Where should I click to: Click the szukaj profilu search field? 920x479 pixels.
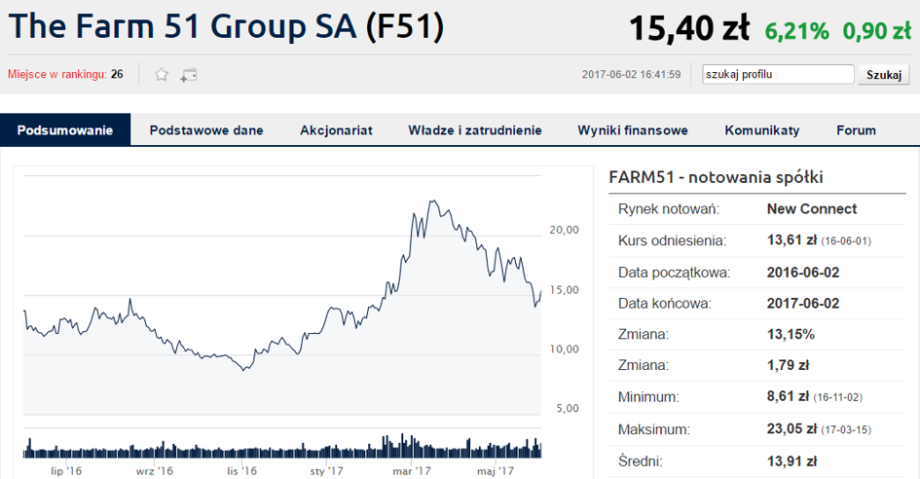(x=777, y=74)
